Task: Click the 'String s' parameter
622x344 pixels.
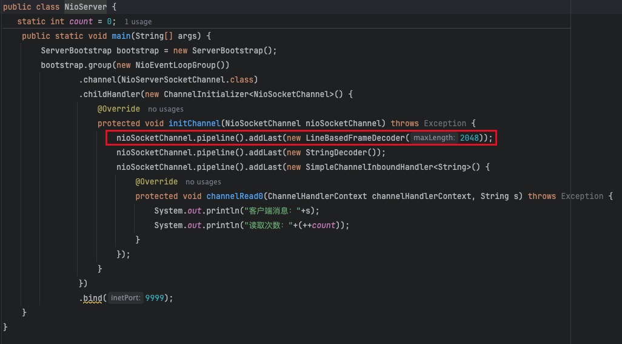Action: pyautogui.click(x=500, y=196)
